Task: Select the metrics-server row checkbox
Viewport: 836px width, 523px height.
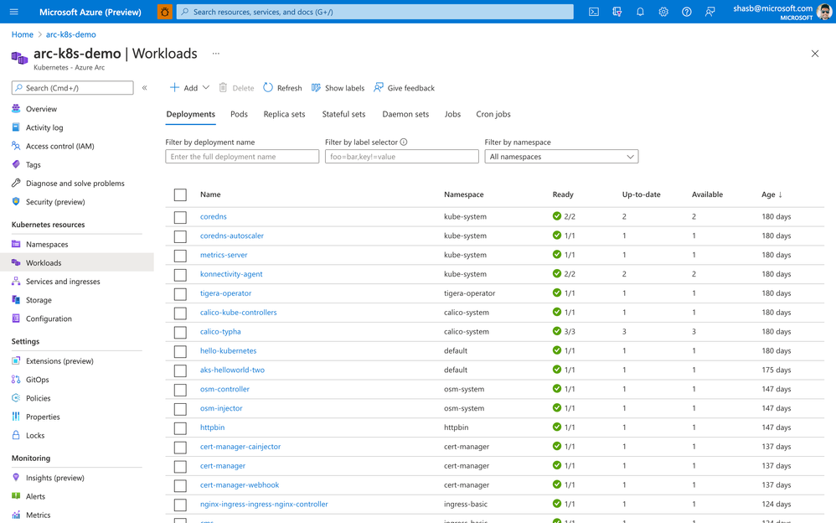Action: 180,256
